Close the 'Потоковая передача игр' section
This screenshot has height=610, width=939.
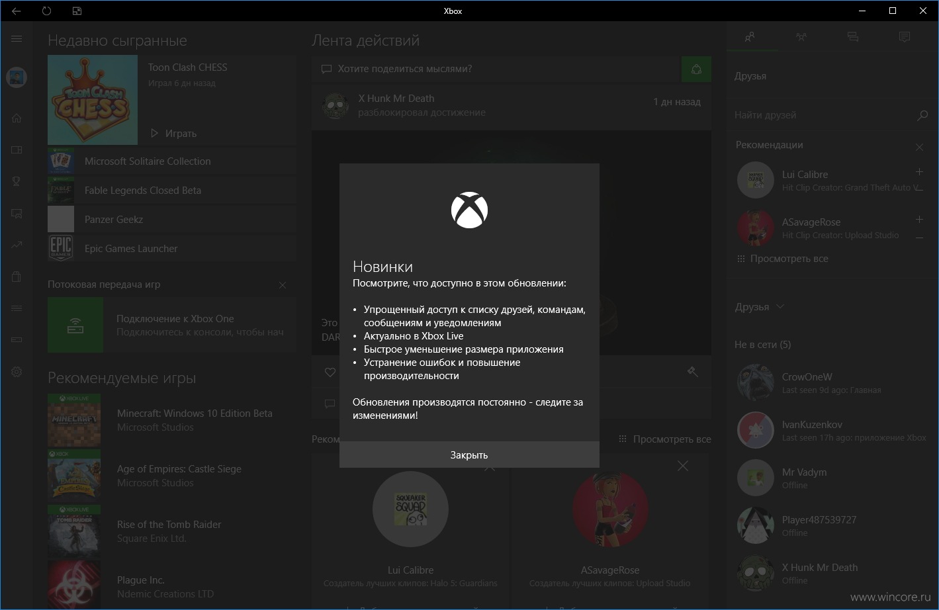point(283,285)
